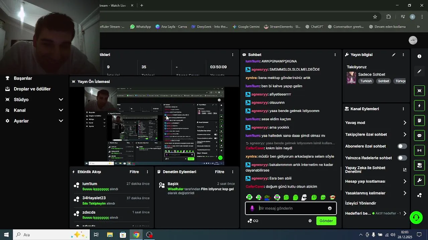Screen dimensions: 428x240
Task: Open a new browser tab with plus button
Action: point(142,5)
